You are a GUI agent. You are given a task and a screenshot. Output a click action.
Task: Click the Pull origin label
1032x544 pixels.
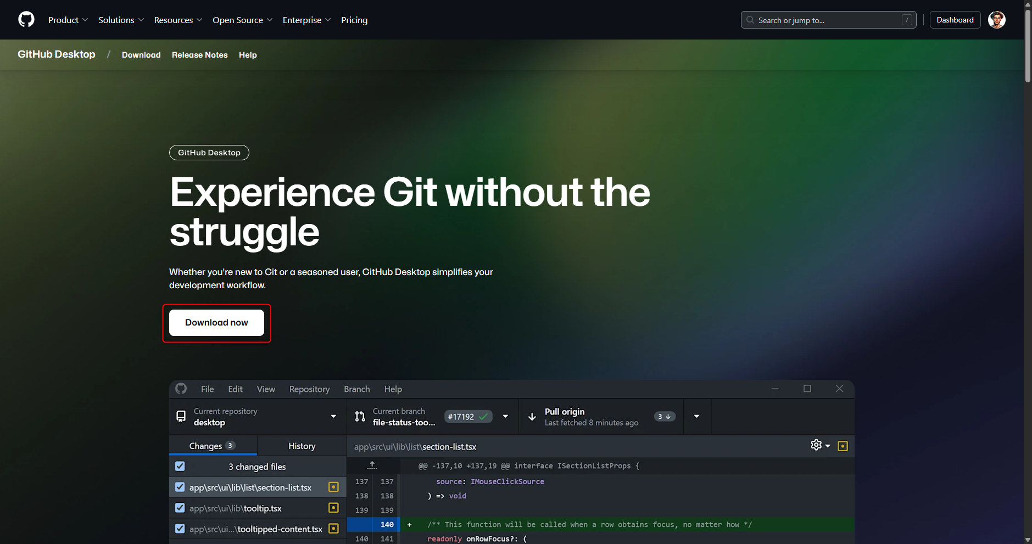[565, 412]
